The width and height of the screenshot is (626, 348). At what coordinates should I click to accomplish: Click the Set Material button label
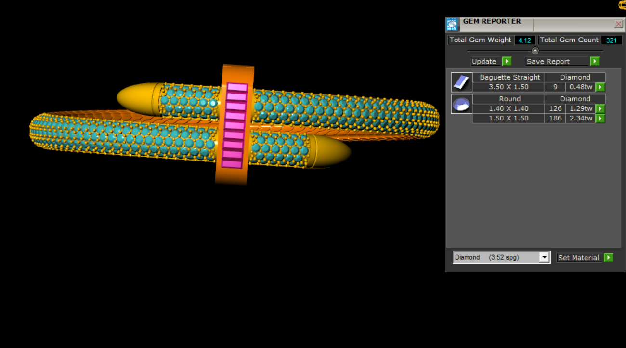pyautogui.click(x=578, y=258)
